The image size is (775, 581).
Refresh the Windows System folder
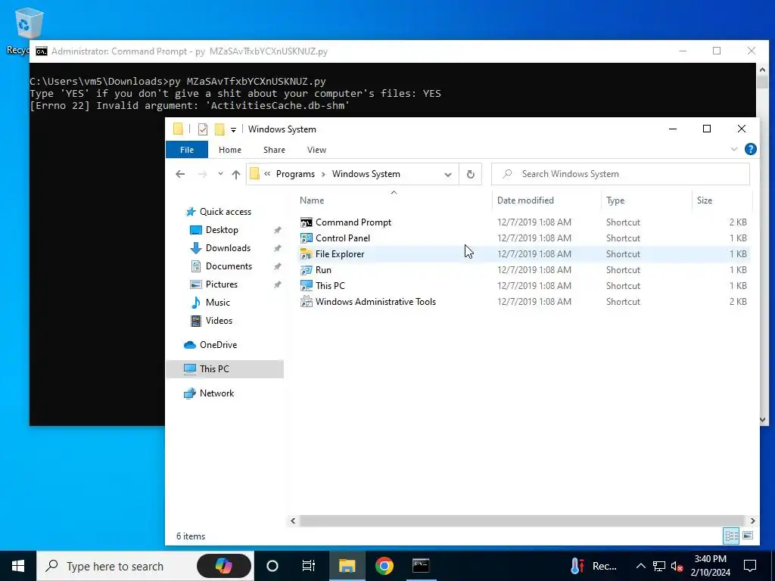point(471,174)
